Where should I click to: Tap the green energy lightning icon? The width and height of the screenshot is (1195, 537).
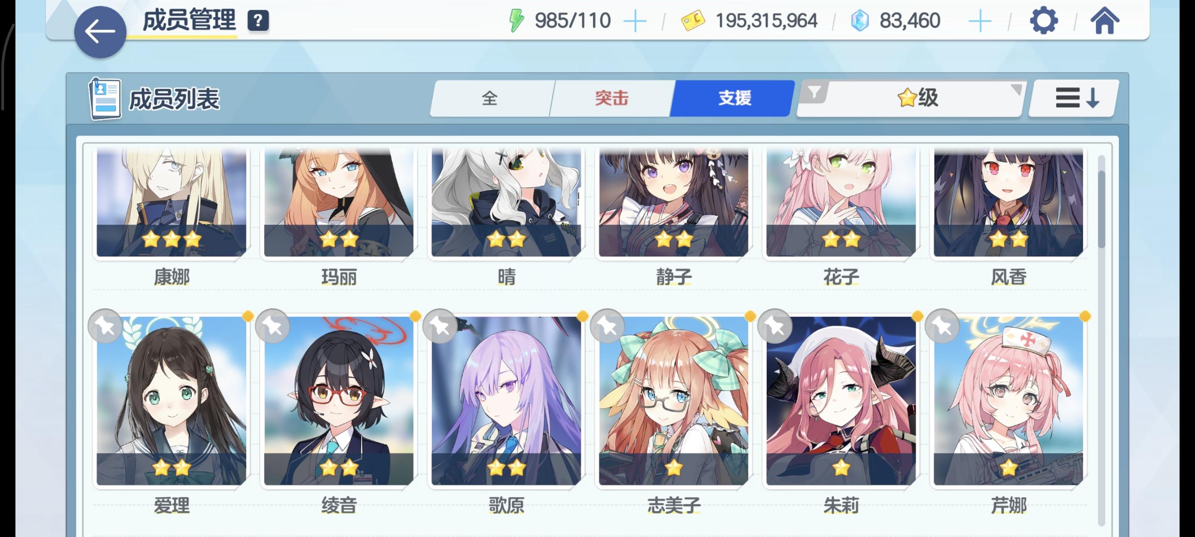pos(516,21)
